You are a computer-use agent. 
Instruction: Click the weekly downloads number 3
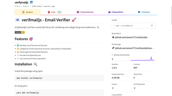pyautogui.click(x=112, y=59)
